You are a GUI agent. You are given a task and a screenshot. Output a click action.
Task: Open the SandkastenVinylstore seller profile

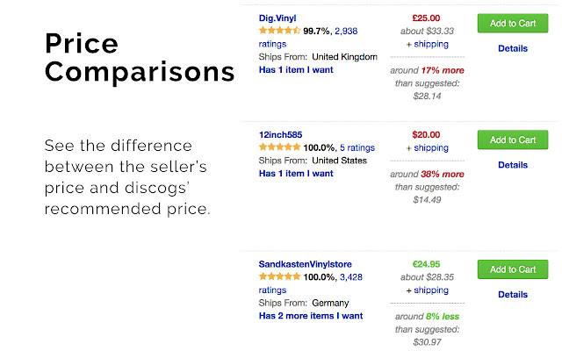click(305, 264)
